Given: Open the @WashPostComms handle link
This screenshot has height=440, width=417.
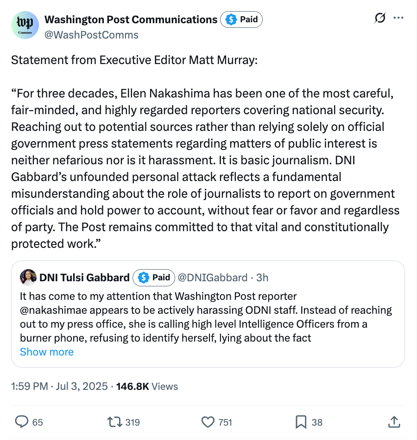Looking at the screenshot, I should (91, 35).
